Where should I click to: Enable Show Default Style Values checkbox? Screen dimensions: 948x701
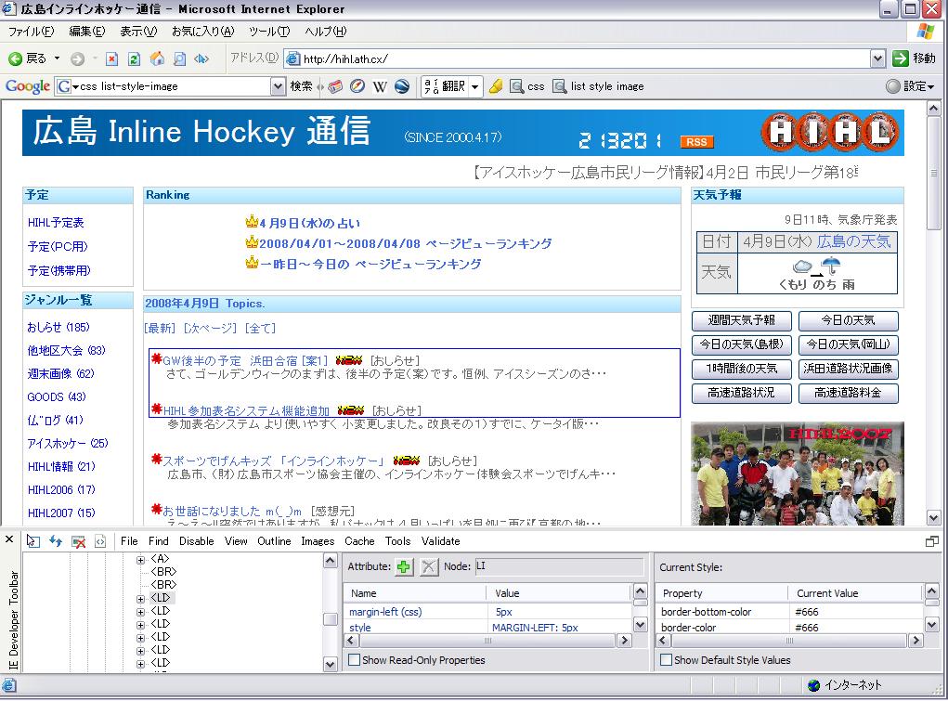point(665,660)
